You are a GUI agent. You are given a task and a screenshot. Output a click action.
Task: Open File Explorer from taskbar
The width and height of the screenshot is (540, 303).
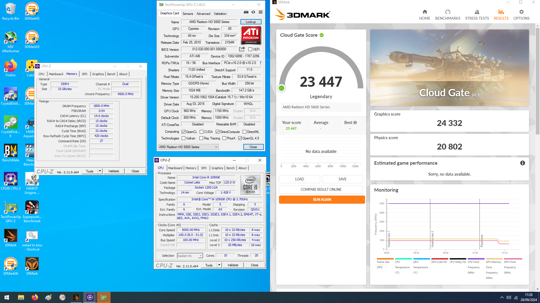point(21,297)
